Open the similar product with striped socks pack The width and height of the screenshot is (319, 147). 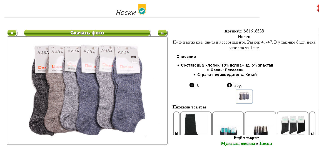(x=260, y=123)
